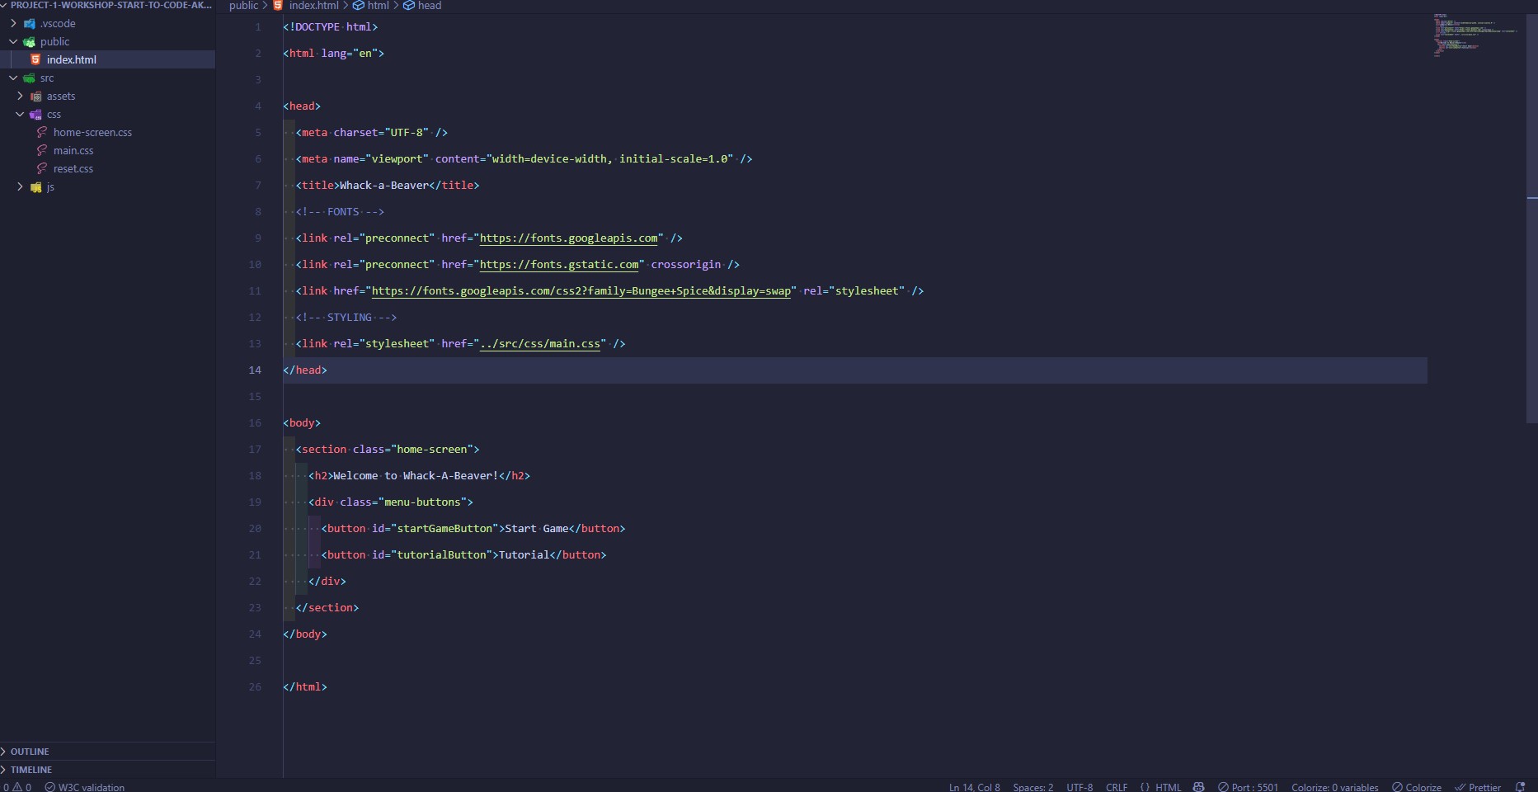1538x792 pixels.
Task: Click the HTML5 icon beside index.html in explorer
Action: tap(35, 59)
